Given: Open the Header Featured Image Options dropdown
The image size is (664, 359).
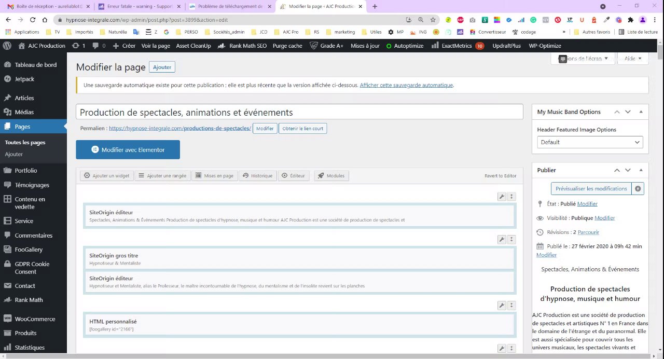Looking at the screenshot, I should [x=590, y=142].
